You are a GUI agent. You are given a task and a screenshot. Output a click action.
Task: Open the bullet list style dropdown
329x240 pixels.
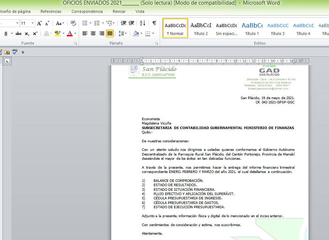coord(90,24)
